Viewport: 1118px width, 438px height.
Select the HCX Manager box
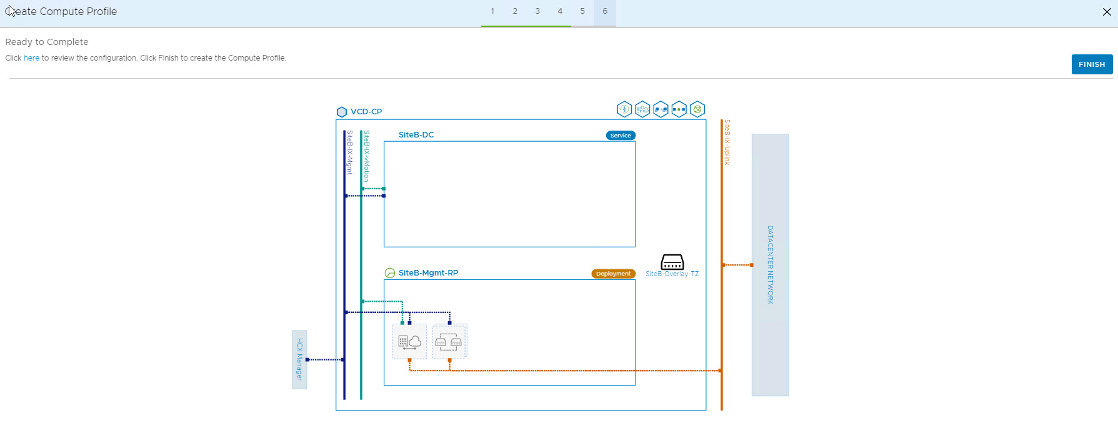299,359
